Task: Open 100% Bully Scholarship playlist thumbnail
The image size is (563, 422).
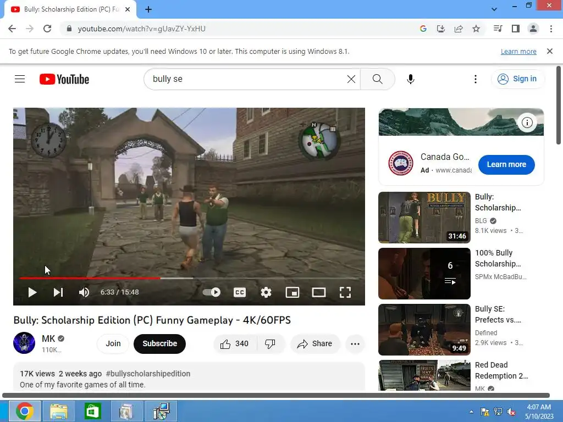Action: coord(424,274)
